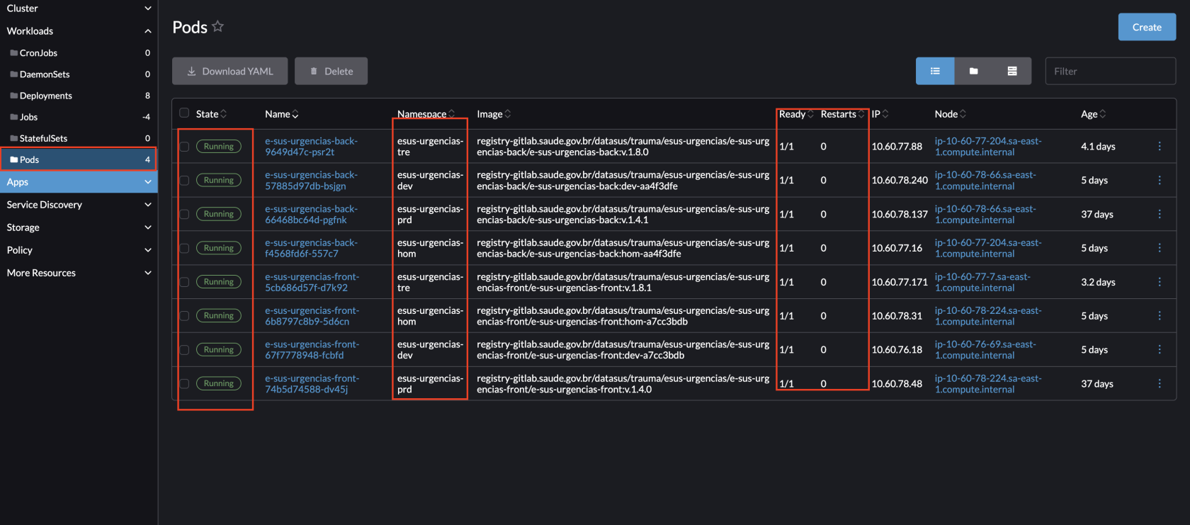
Task: Collapse the Workloads sidebar section
Action: 147,31
